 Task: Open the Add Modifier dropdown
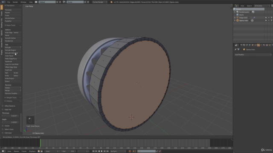click(x=253, y=55)
